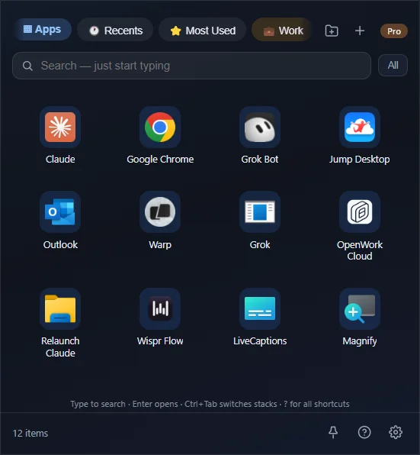
Task: Launch Wispr Flow
Action: pyautogui.click(x=160, y=308)
